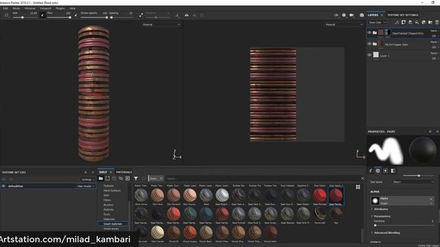
Task: Select the Skin Face smart material
Action: [x=157, y=195]
